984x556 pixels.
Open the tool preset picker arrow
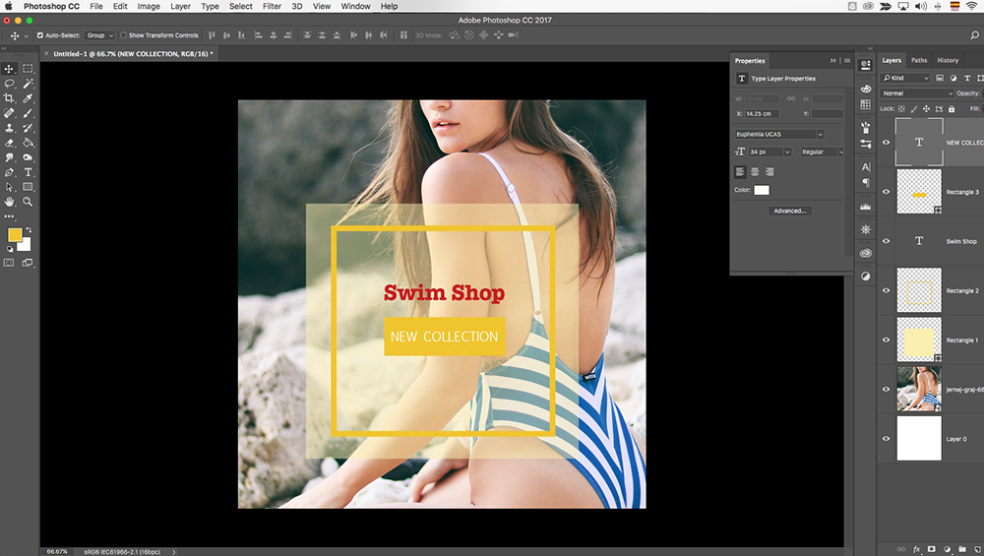26,35
